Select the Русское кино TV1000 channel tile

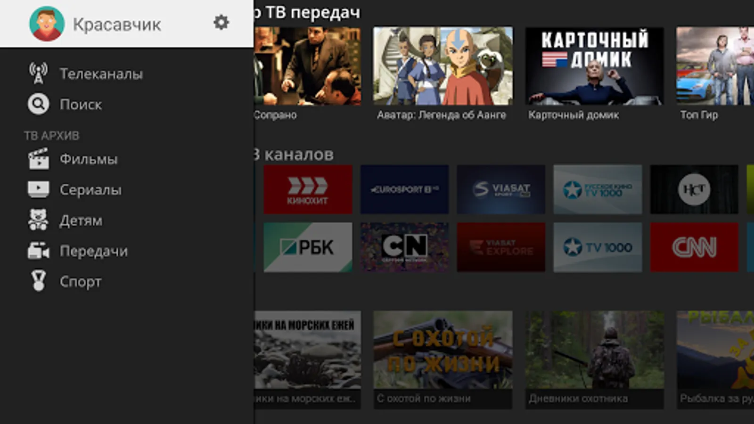click(598, 189)
